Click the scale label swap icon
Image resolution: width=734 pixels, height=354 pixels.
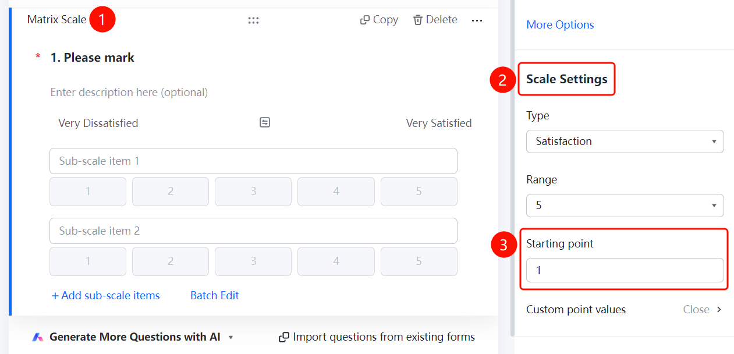click(x=265, y=122)
